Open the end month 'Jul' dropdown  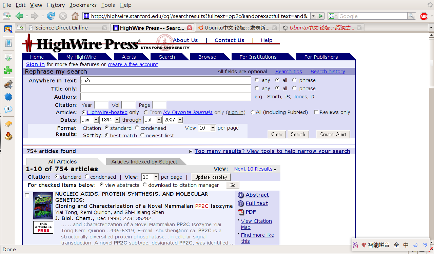pyautogui.click(x=153, y=120)
